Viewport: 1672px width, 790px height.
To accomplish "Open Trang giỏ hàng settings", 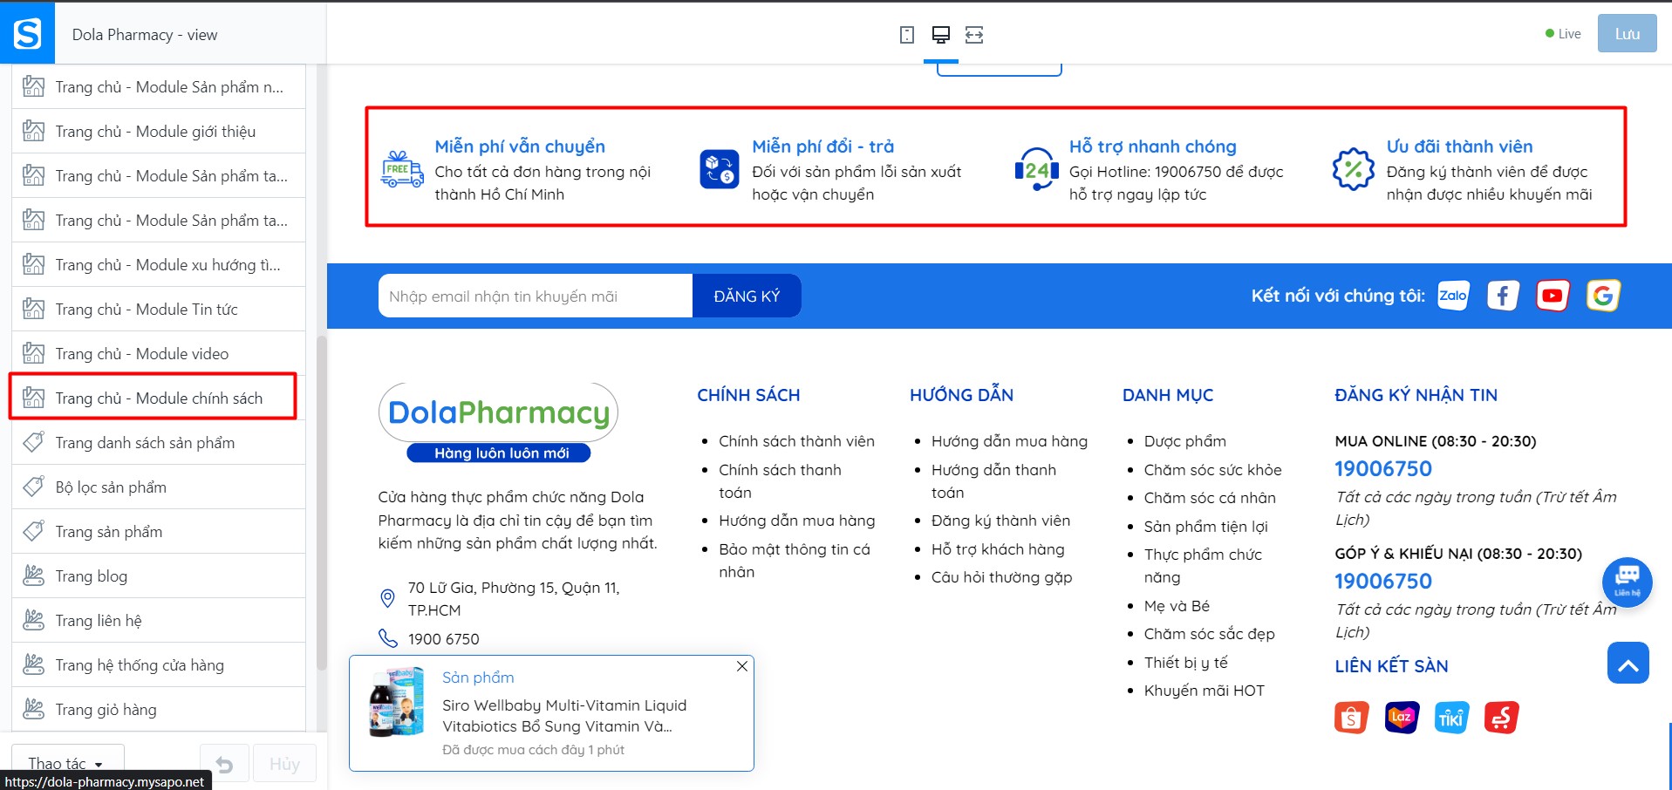I will click(159, 709).
